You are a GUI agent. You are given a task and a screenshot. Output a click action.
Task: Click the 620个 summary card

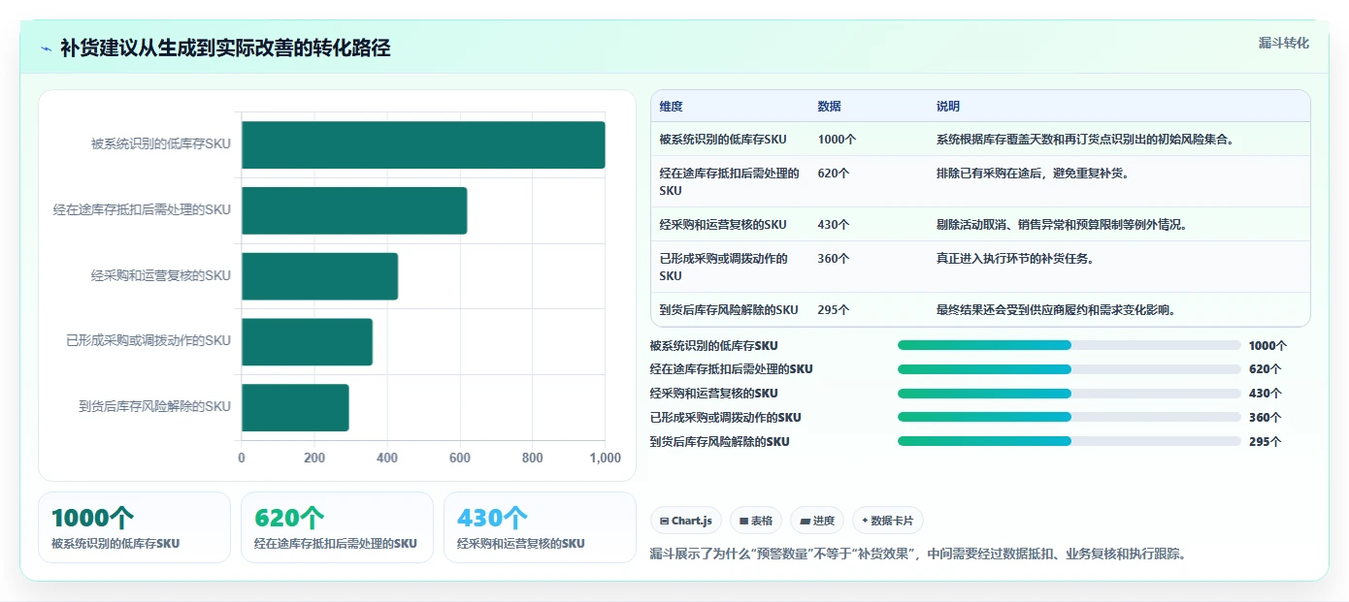(337, 527)
